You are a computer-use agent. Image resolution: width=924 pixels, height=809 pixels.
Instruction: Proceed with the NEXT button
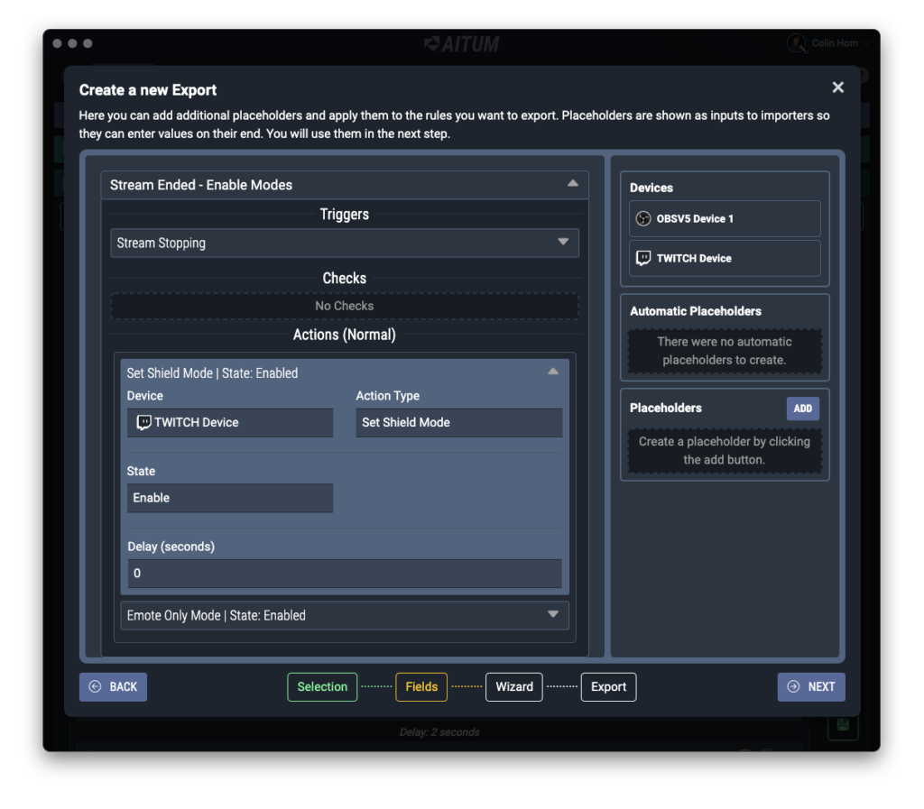point(811,686)
